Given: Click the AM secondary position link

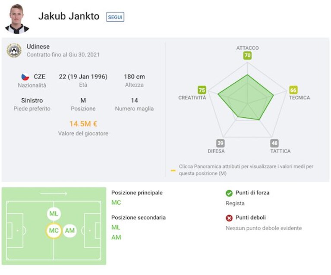Looking at the screenshot, I should click(116, 237).
